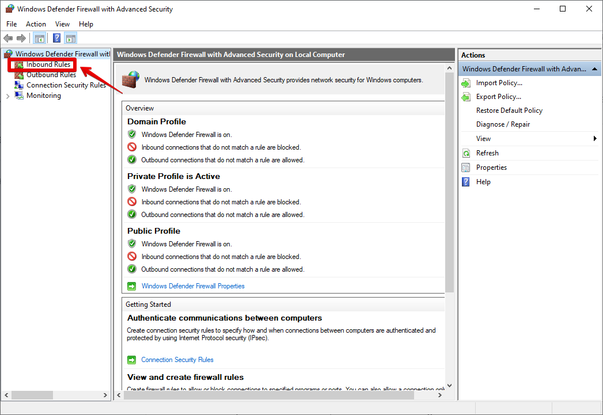This screenshot has height=415, width=603.
Task: Open the Action menu
Action: pyautogui.click(x=36, y=24)
